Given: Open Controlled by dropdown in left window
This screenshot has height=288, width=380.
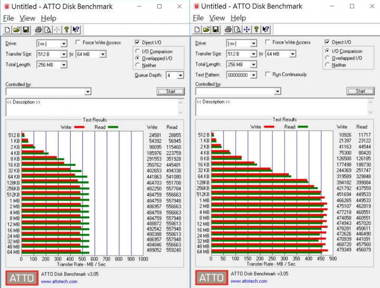Looking at the screenshot, I should point(88,92).
